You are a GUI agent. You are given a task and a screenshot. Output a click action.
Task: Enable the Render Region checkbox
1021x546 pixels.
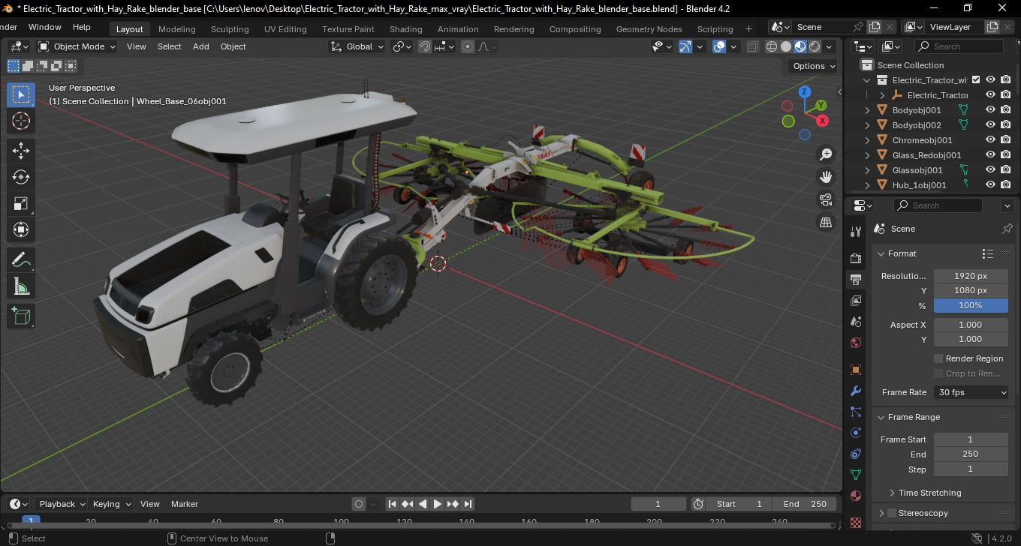[938, 358]
